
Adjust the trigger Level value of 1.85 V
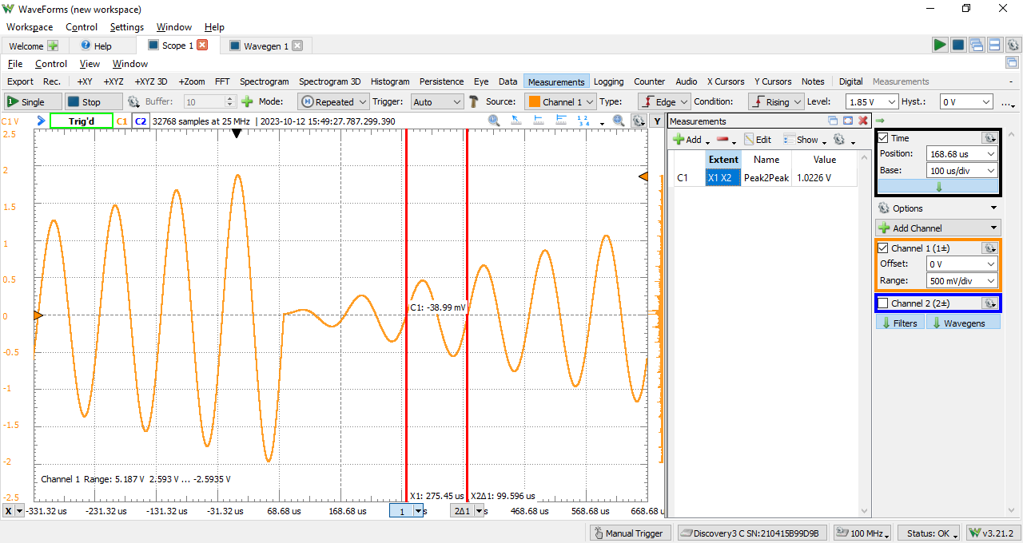pyautogui.click(x=871, y=101)
